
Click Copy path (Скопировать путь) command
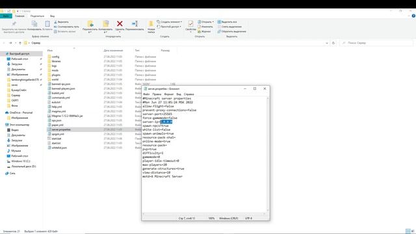click(66, 27)
